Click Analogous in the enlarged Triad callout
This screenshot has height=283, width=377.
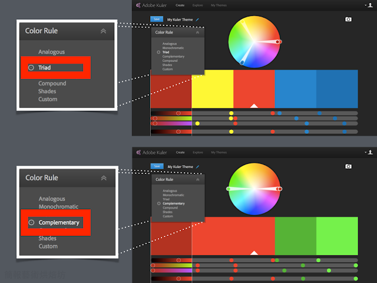coord(51,52)
